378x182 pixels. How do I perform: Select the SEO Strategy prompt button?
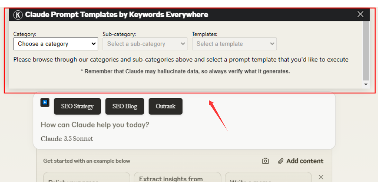(77, 106)
